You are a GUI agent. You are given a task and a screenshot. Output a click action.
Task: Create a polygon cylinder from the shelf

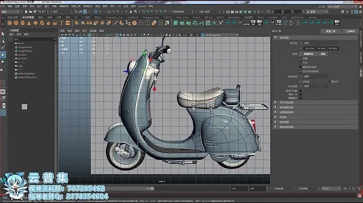(23, 23)
